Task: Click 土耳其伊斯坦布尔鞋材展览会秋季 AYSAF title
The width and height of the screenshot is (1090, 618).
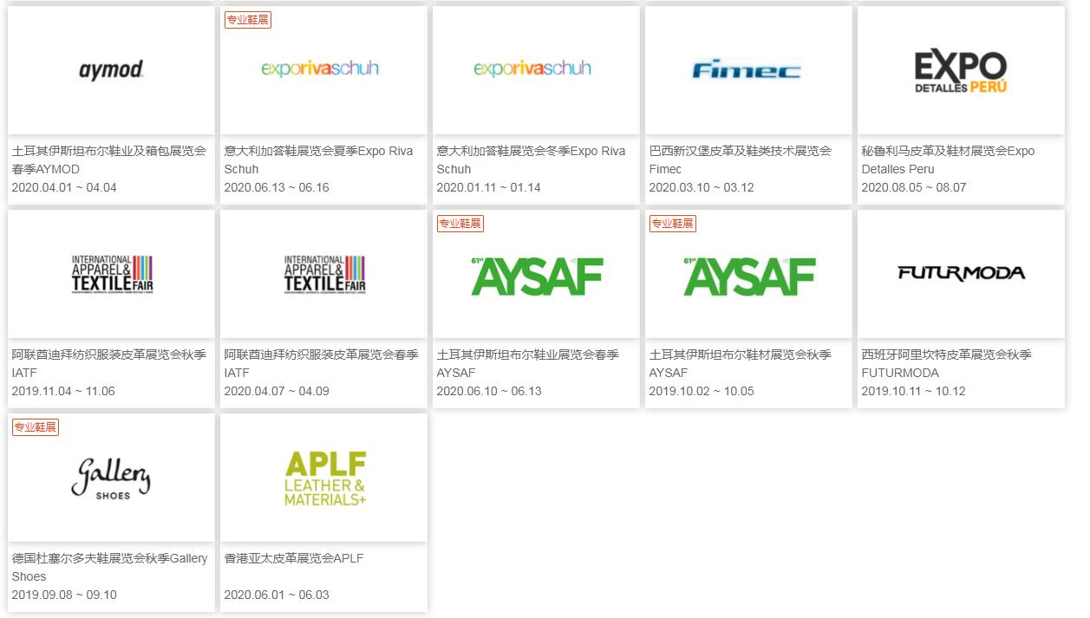Action: [x=740, y=363]
